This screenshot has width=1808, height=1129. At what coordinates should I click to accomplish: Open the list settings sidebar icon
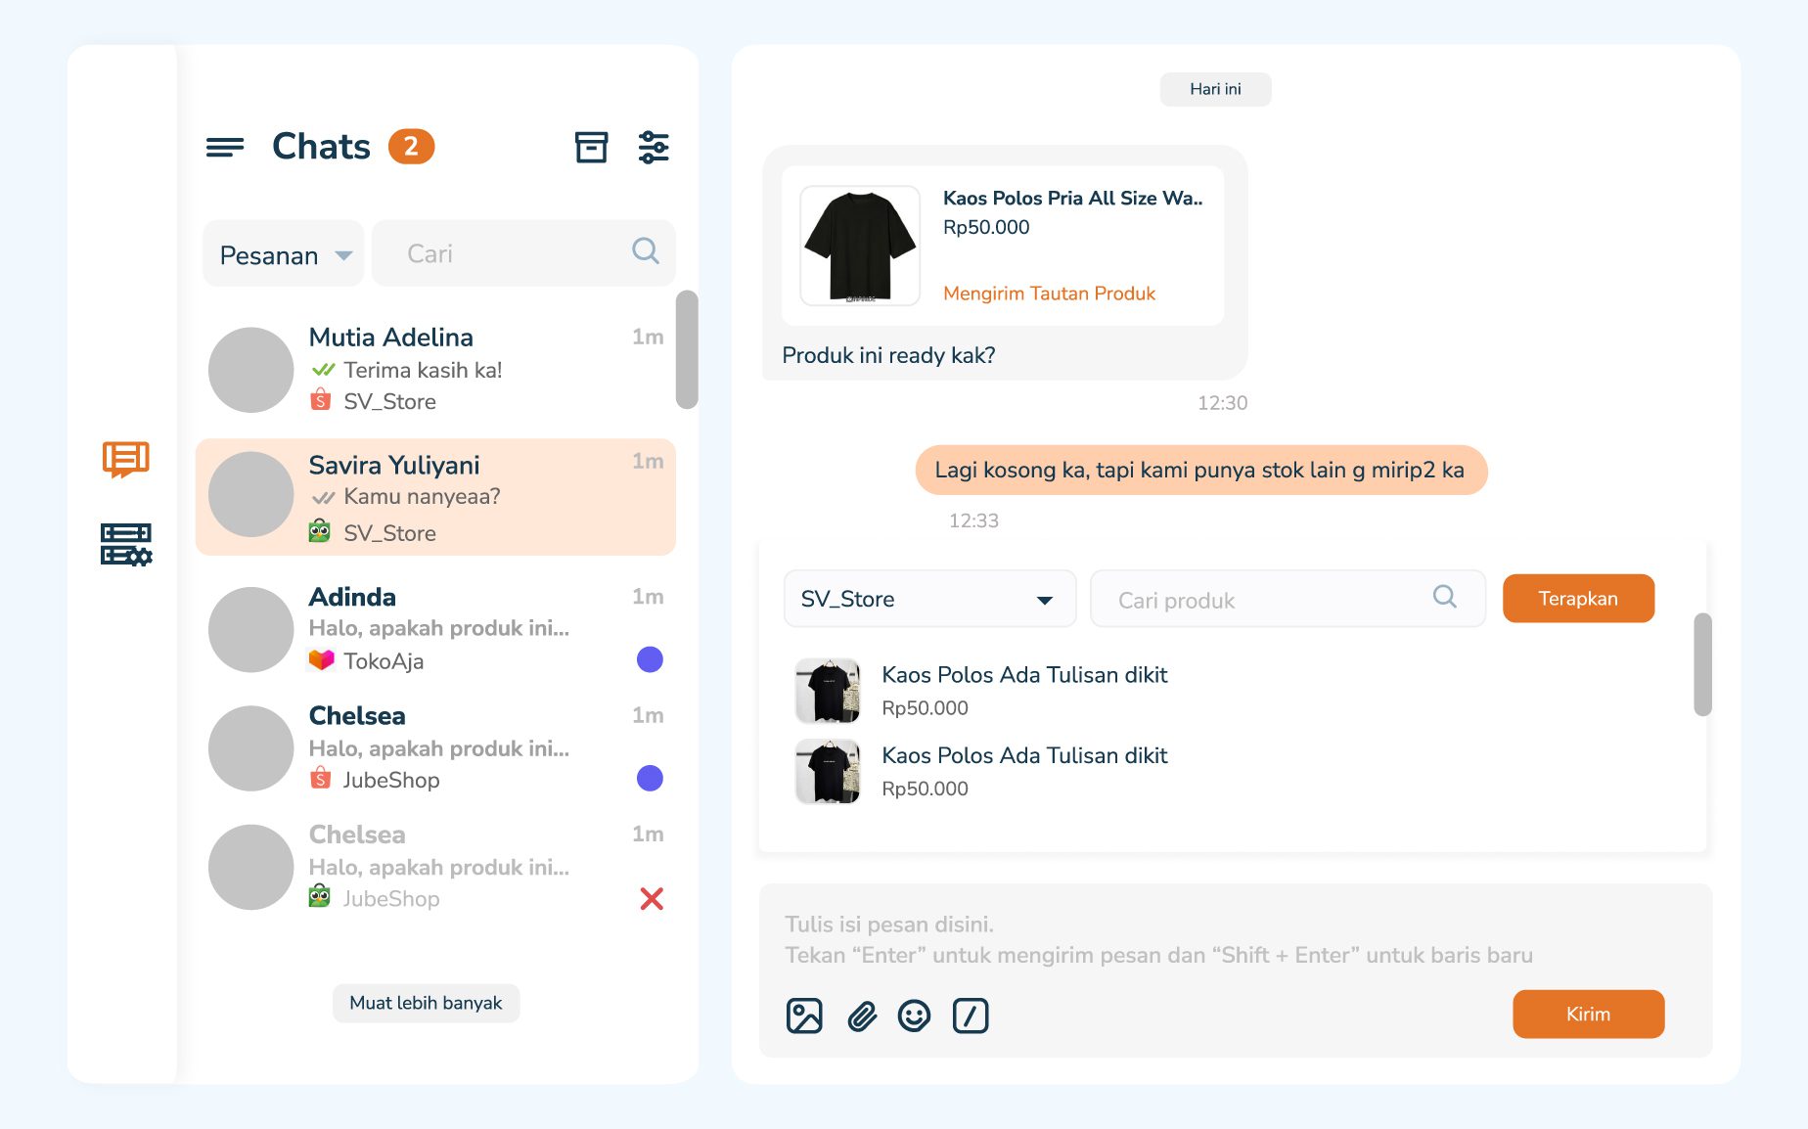[x=126, y=544]
